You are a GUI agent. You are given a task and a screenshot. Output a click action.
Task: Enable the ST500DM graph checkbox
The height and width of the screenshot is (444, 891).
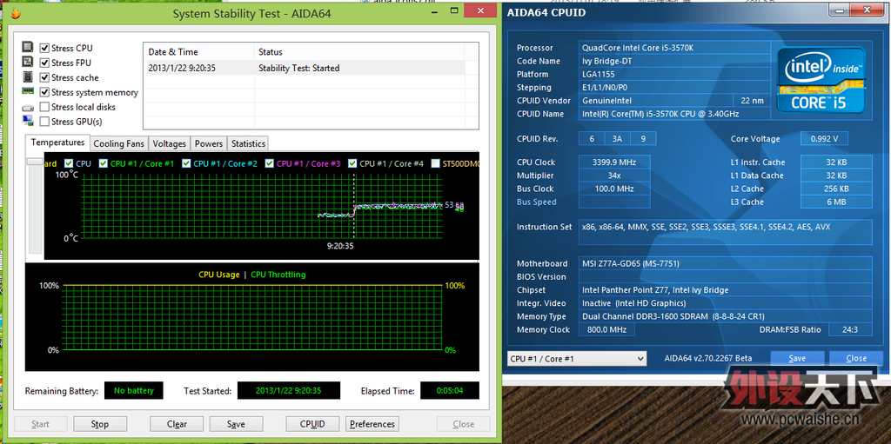(x=436, y=163)
